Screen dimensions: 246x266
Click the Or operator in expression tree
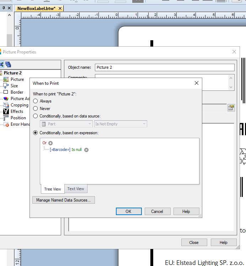click(44, 143)
